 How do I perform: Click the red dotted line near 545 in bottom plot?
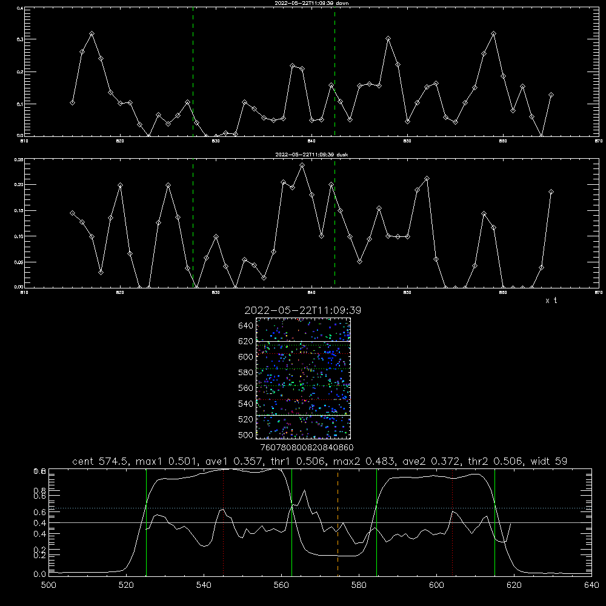tap(224, 522)
